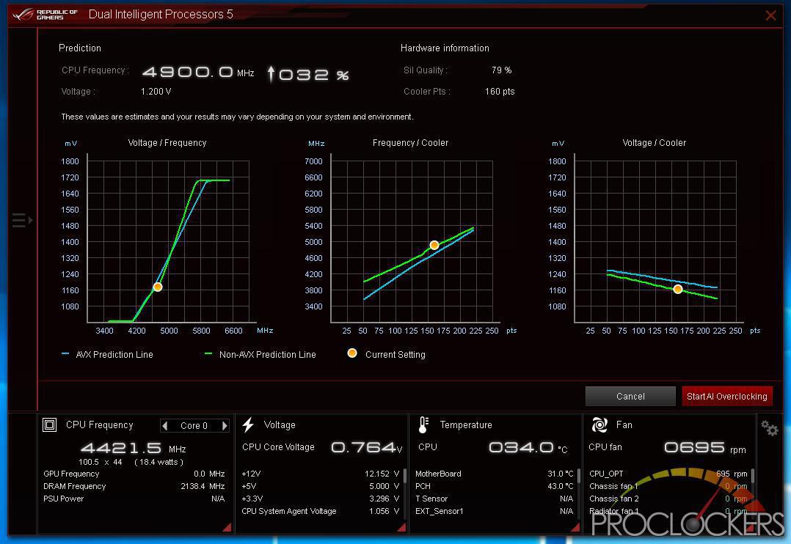The height and width of the screenshot is (544, 791).
Task: Click the 'Chassis fan 1' row label
Action: click(614, 486)
